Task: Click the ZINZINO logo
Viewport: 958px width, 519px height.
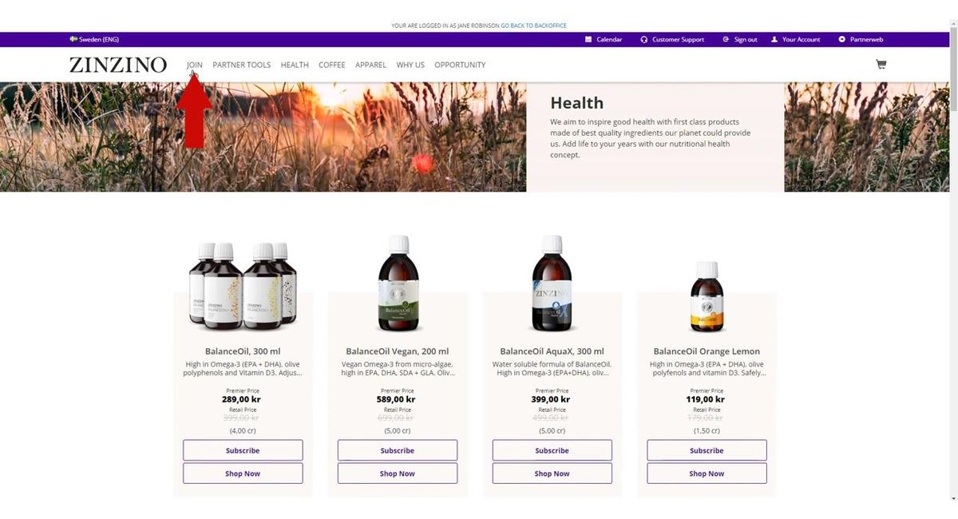Action: [118, 65]
